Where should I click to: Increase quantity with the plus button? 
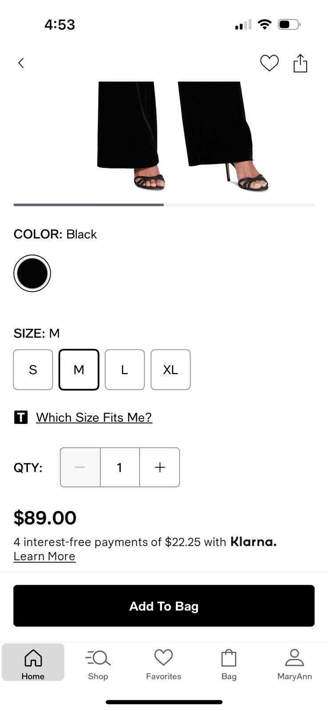[160, 467]
